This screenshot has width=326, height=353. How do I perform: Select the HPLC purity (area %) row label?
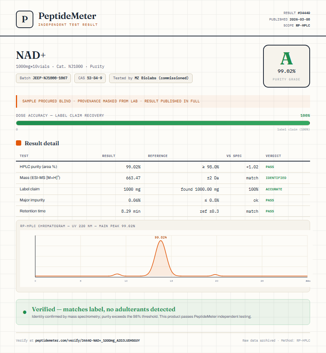(x=38, y=166)
